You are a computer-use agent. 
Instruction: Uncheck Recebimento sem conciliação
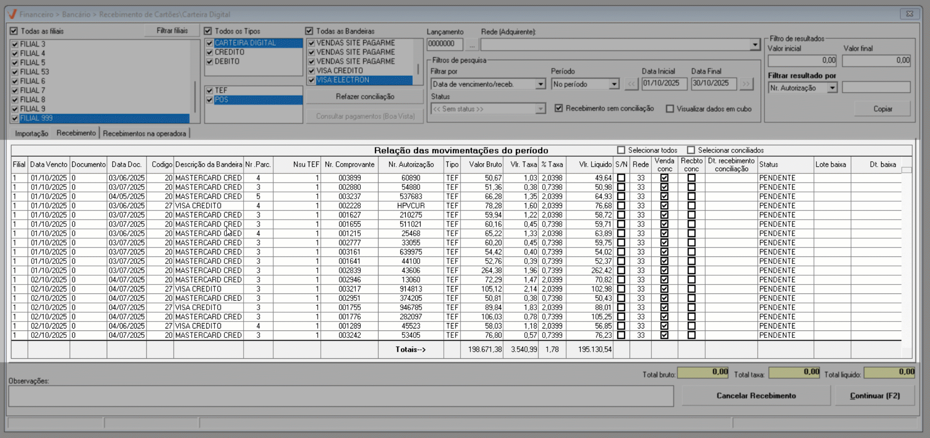tap(559, 109)
